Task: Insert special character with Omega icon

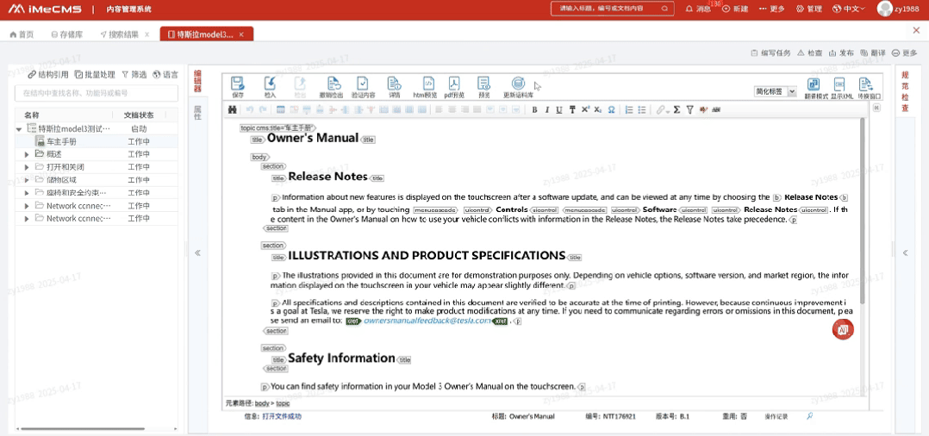Action: point(612,109)
